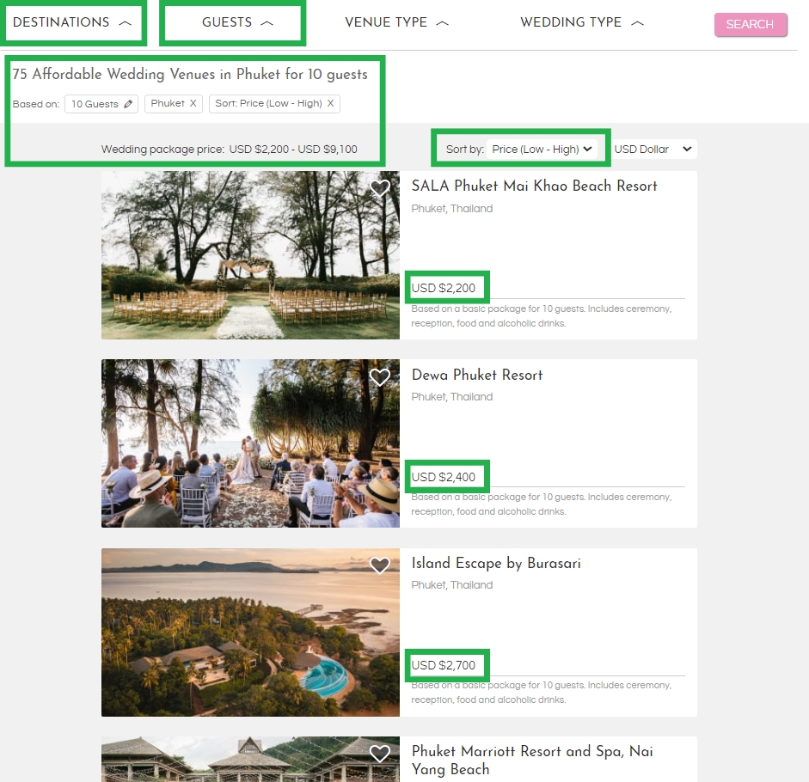Edit the 10 Guests filter pencil icon
The image size is (809, 782).
click(x=128, y=104)
